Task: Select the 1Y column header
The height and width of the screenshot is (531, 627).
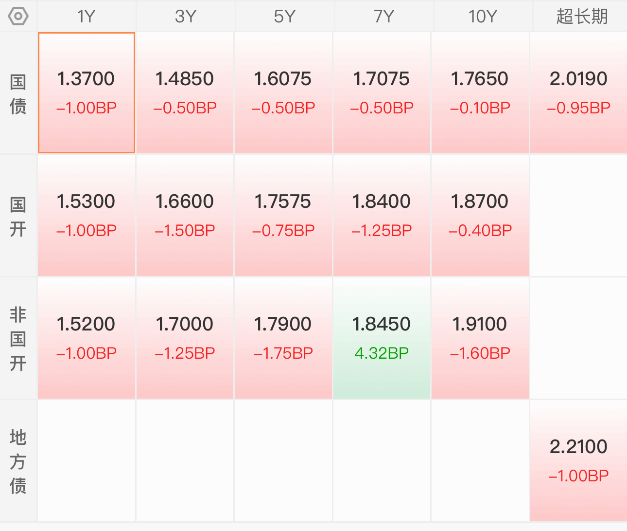Action: point(87,16)
